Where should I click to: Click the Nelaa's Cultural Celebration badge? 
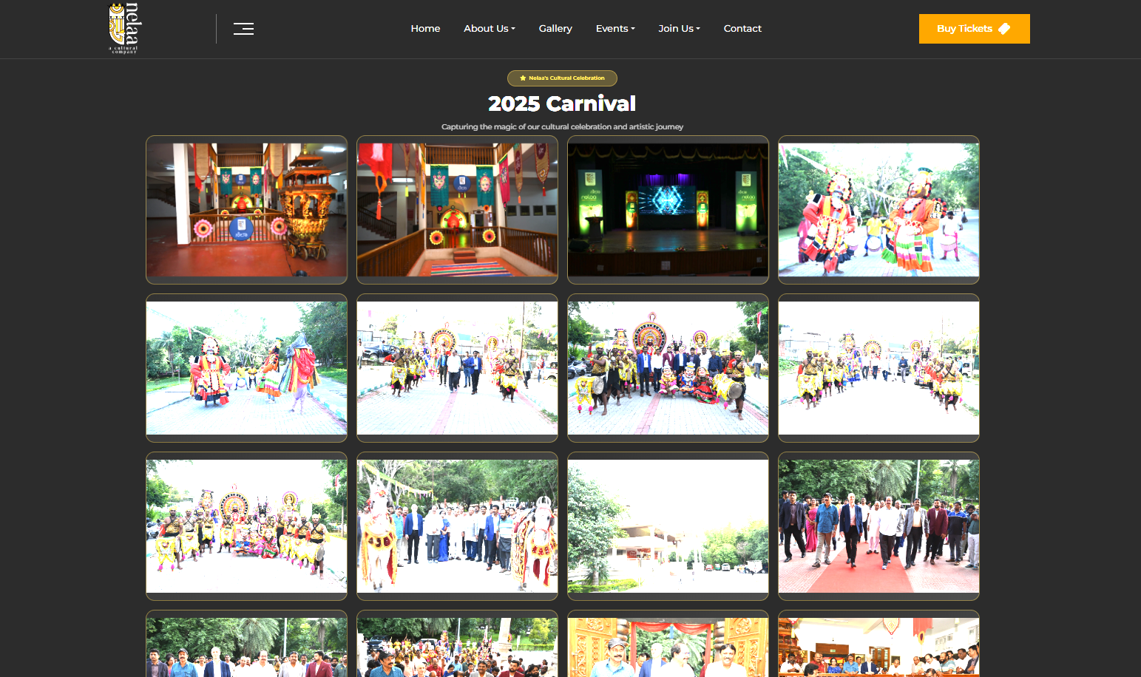click(562, 78)
